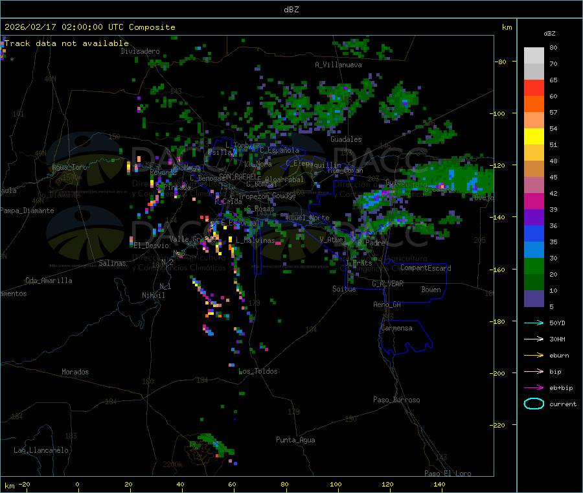Click the dBZ title in the top bar
Viewport: 583px width, 493px height.
point(291,9)
